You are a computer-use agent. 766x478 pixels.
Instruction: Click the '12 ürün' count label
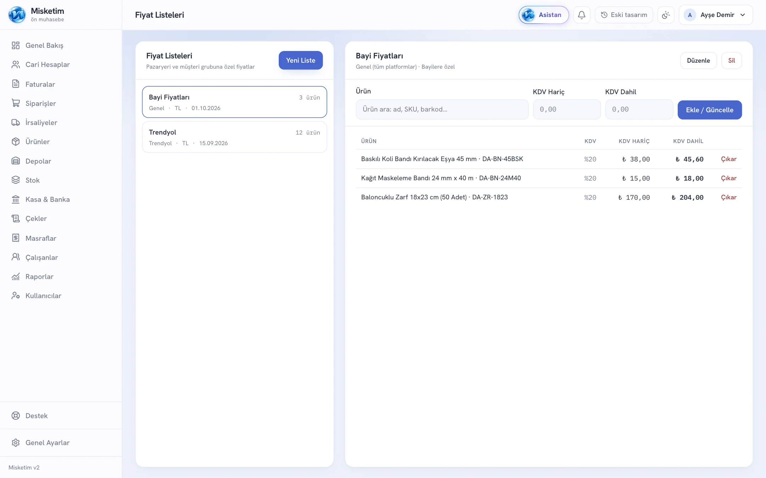point(308,132)
